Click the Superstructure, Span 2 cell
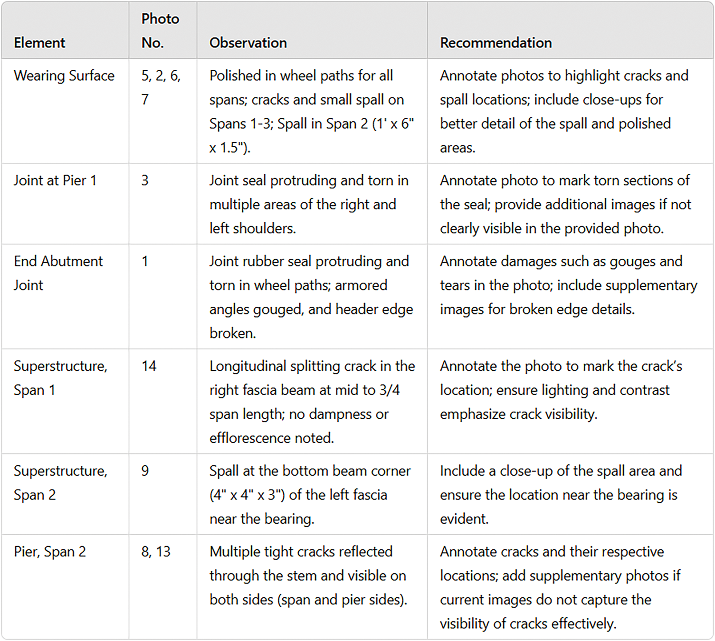The height and width of the screenshot is (641, 715). (60, 482)
